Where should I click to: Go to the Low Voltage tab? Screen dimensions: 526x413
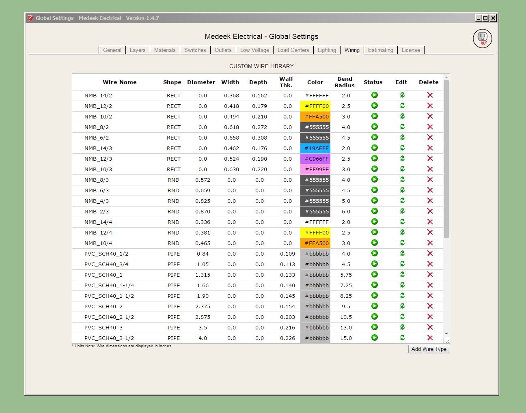[254, 50]
